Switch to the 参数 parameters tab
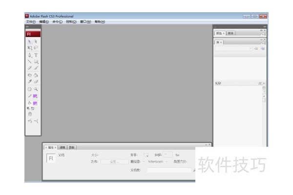Screen dimensions: 293x195 72,147
